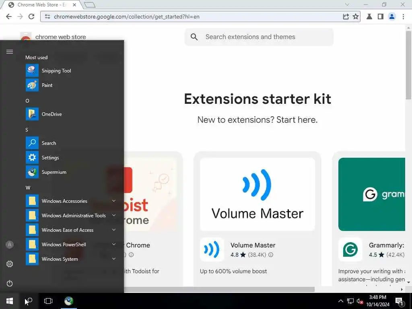Click the page's vertical scrollbar thumb
412x309 pixels.
pos(409,65)
